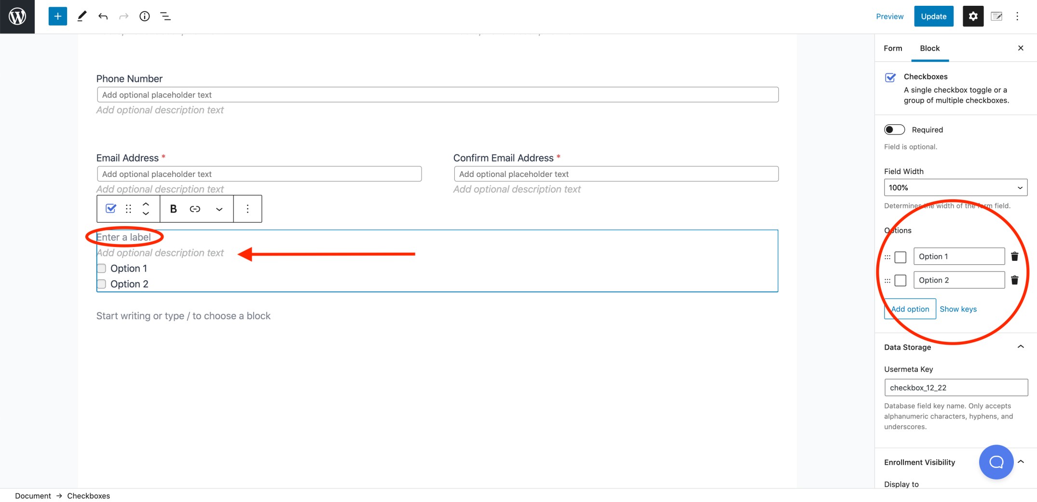The width and height of the screenshot is (1037, 502).
Task: Click Document in the breadcrumb bar
Action: coord(33,495)
